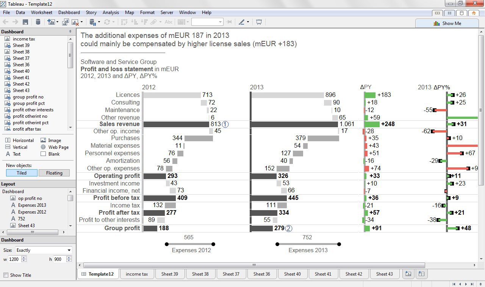Select 'Sheet 40' in Dashboard sheets list

[21, 71]
